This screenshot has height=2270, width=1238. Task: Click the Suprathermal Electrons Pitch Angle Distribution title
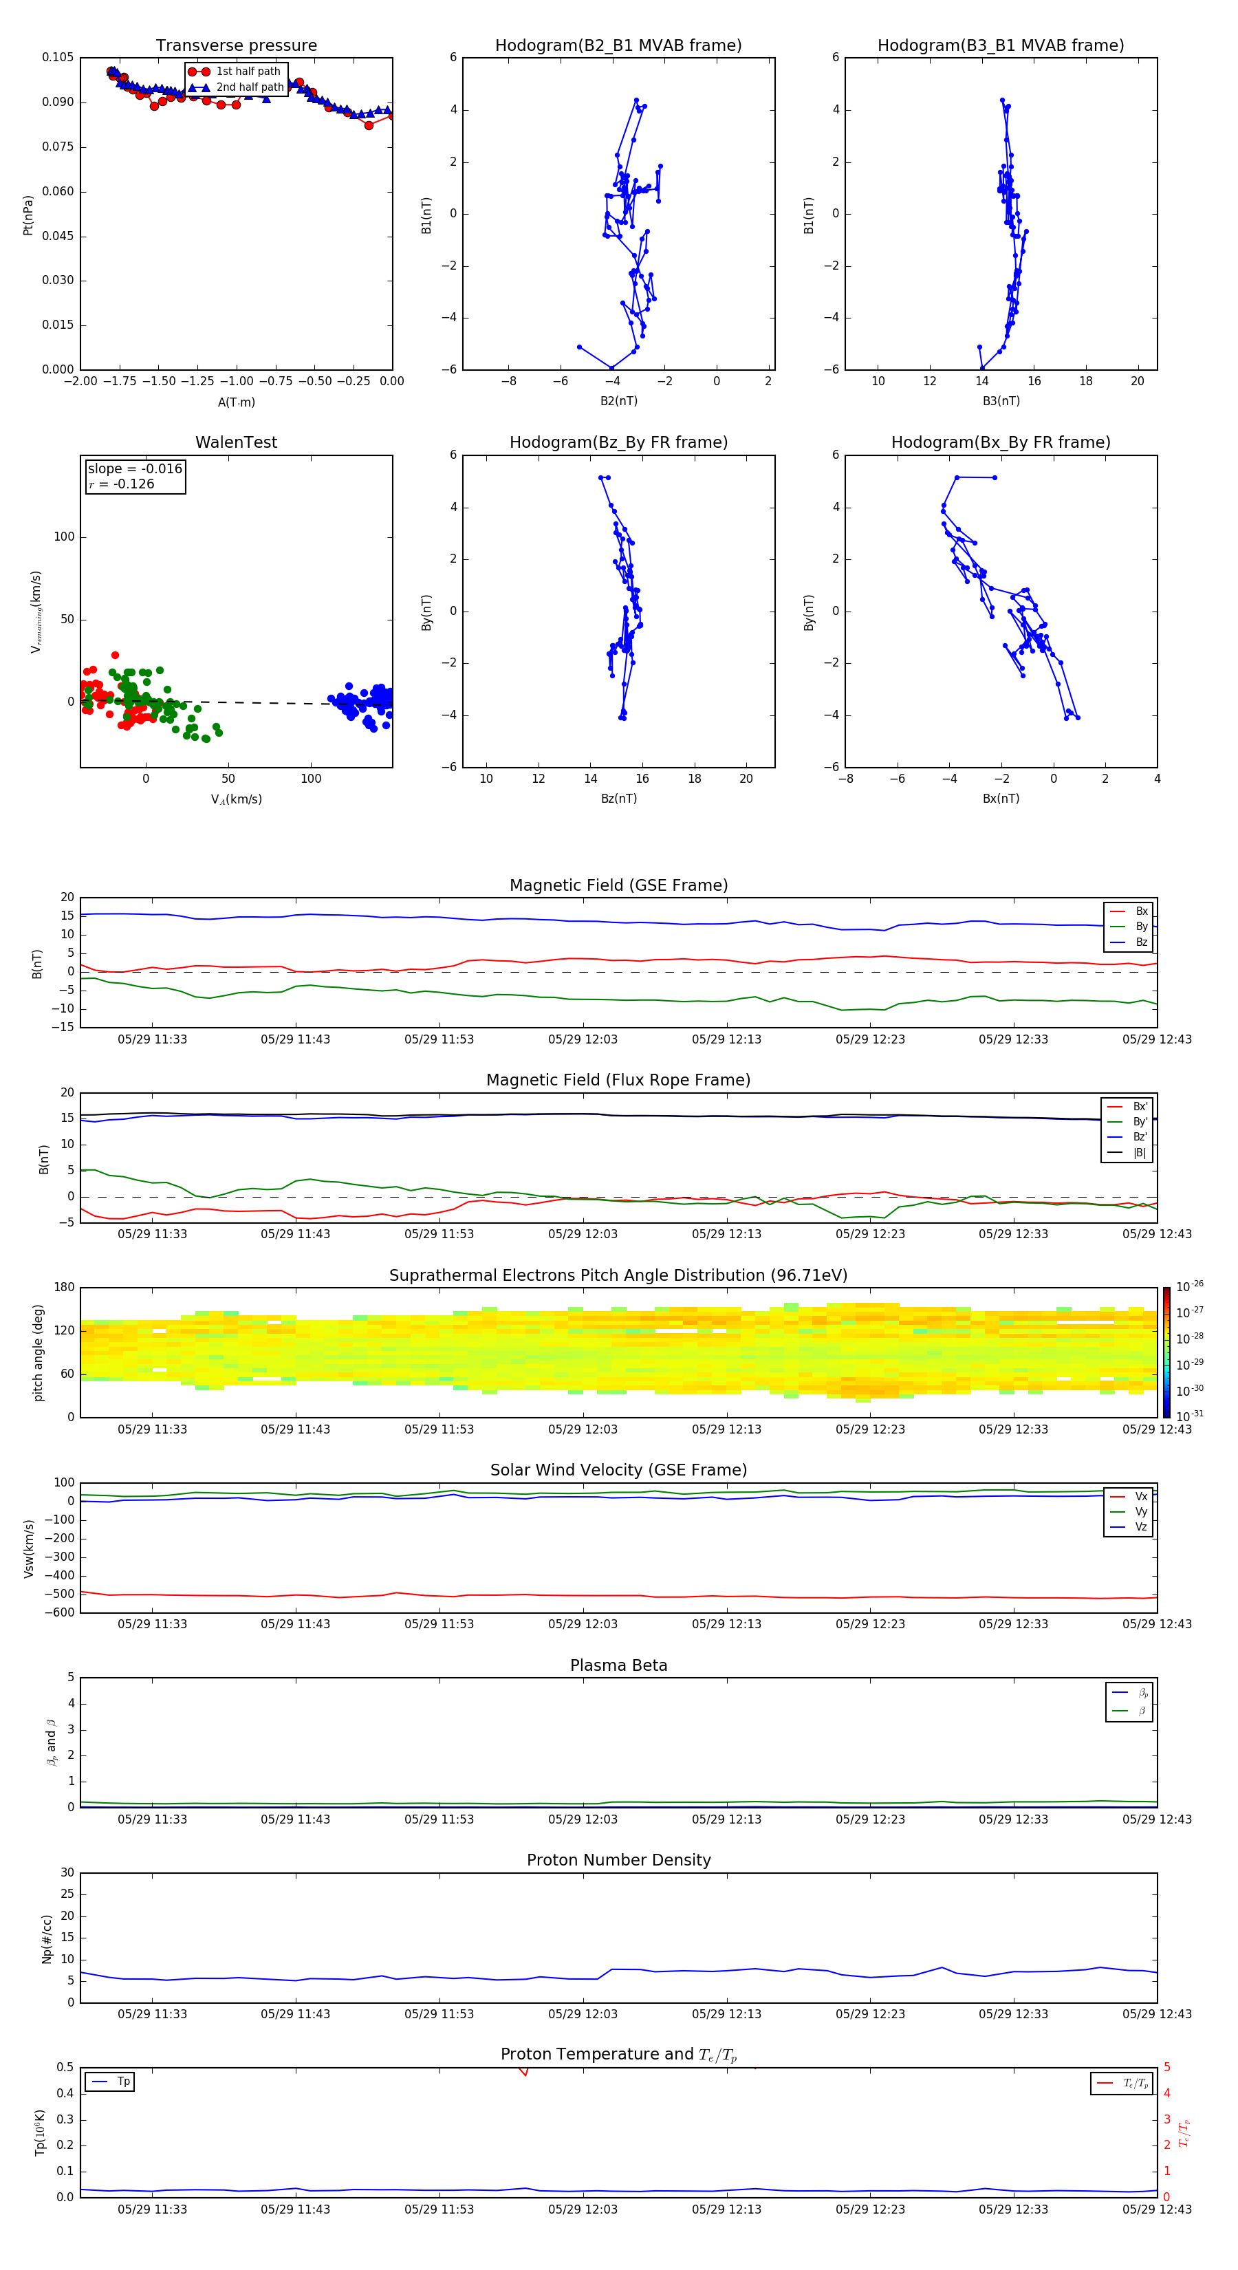click(x=618, y=1276)
